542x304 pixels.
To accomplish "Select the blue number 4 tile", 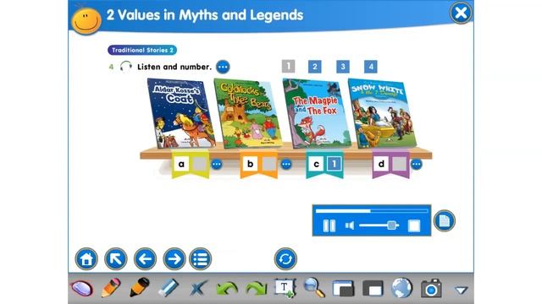I will pyautogui.click(x=371, y=67).
